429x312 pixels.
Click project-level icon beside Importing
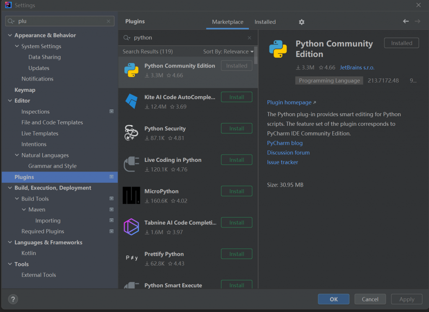pyautogui.click(x=111, y=221)
